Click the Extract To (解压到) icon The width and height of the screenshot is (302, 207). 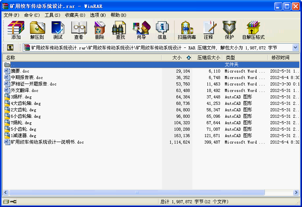click(x=37, y=30)
